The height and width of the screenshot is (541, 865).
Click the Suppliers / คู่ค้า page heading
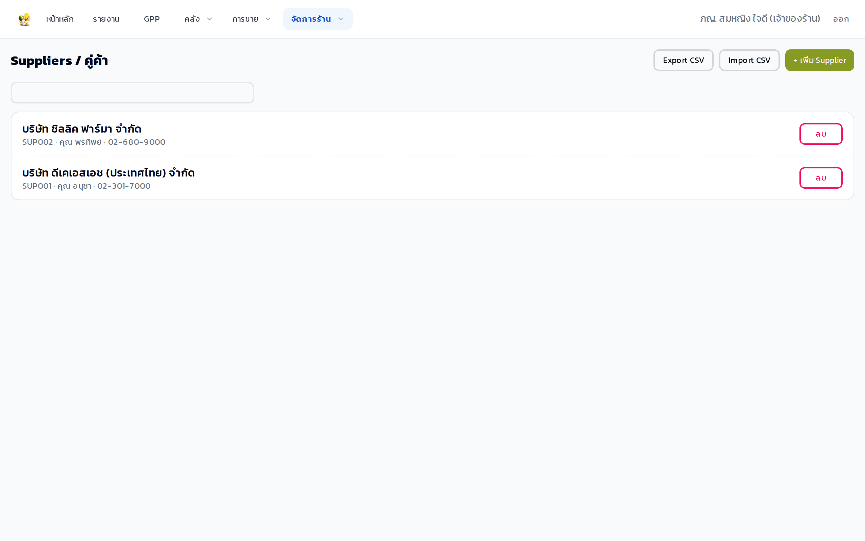pyautogui.click(x=59, y=61)
